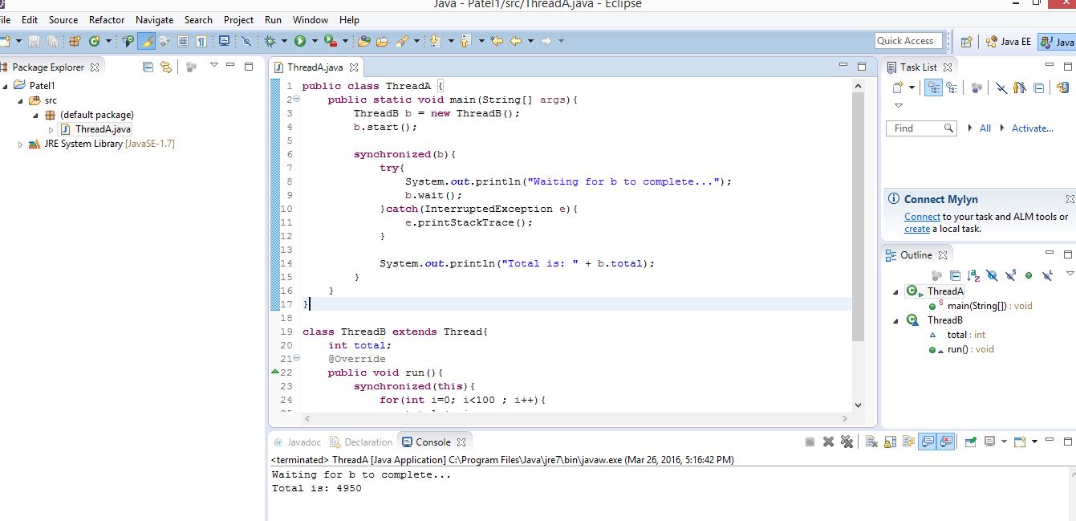Select the Debug toolbar icon
Viewport: 1076px width, 521px height.
270,40
